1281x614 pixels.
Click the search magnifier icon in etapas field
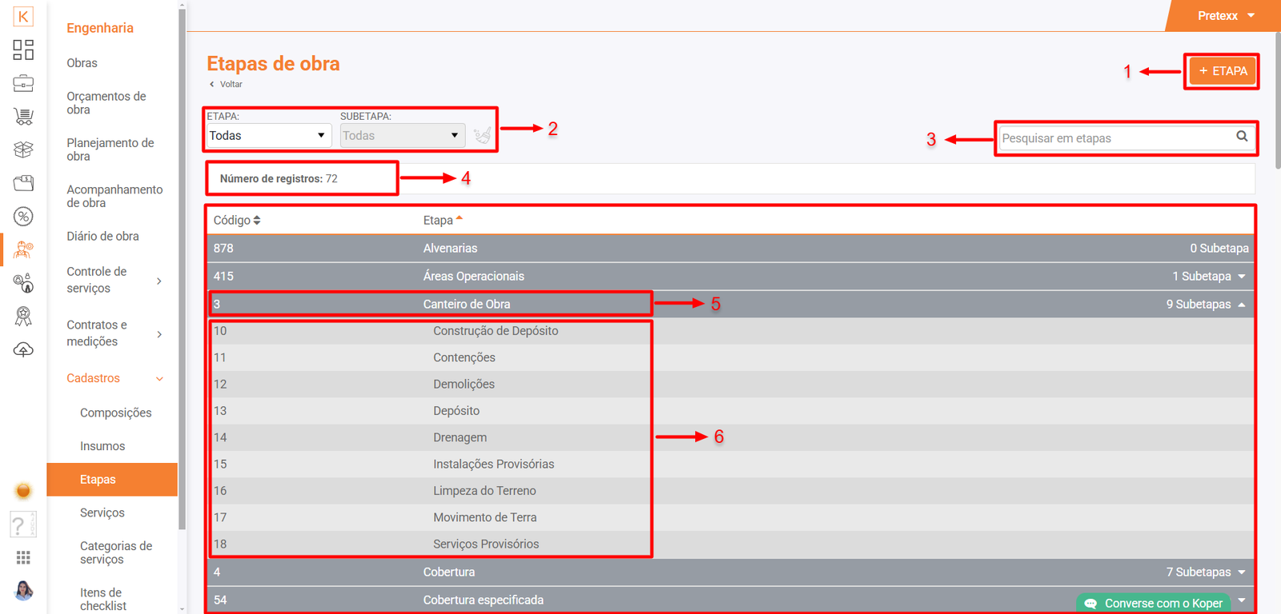[x=1242, y=137]
